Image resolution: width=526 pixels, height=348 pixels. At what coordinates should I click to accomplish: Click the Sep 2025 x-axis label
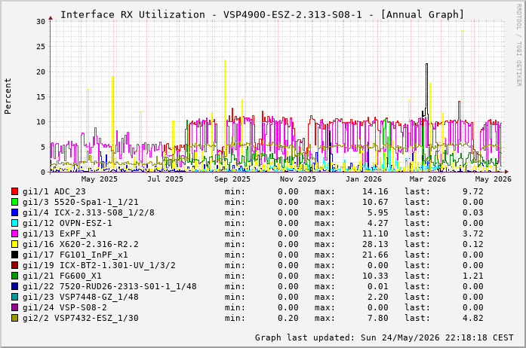232,179
